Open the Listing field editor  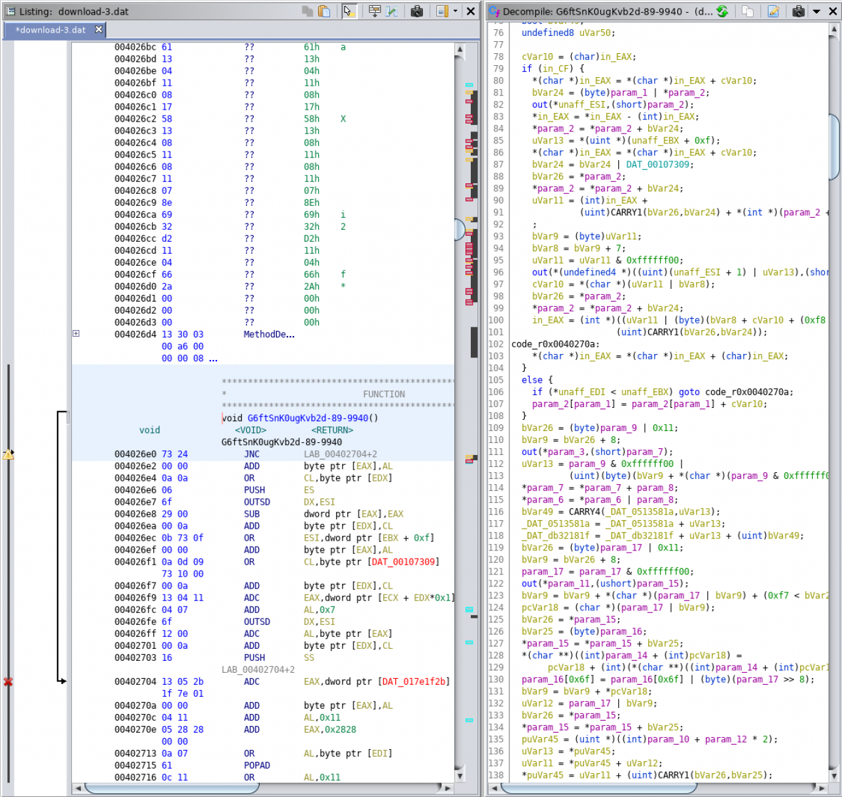pyautogui.click(x=375, y=11)
